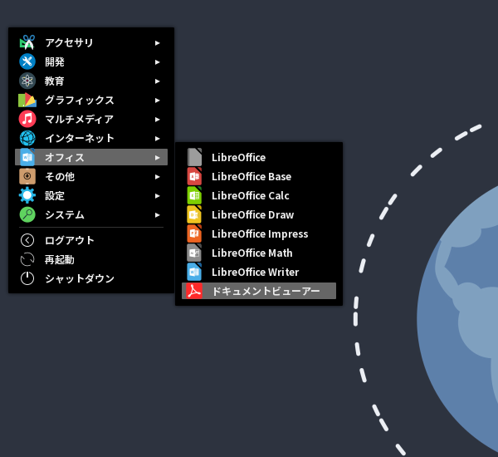Expand the その他 submenu arrow
The image size is (498, 457).
point(157,176)
